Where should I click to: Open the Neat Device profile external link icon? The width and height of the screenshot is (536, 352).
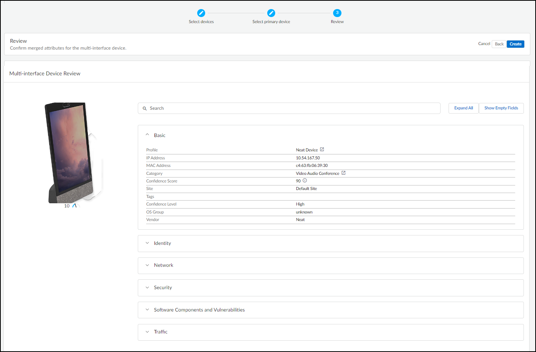click(x=322, y=150)
